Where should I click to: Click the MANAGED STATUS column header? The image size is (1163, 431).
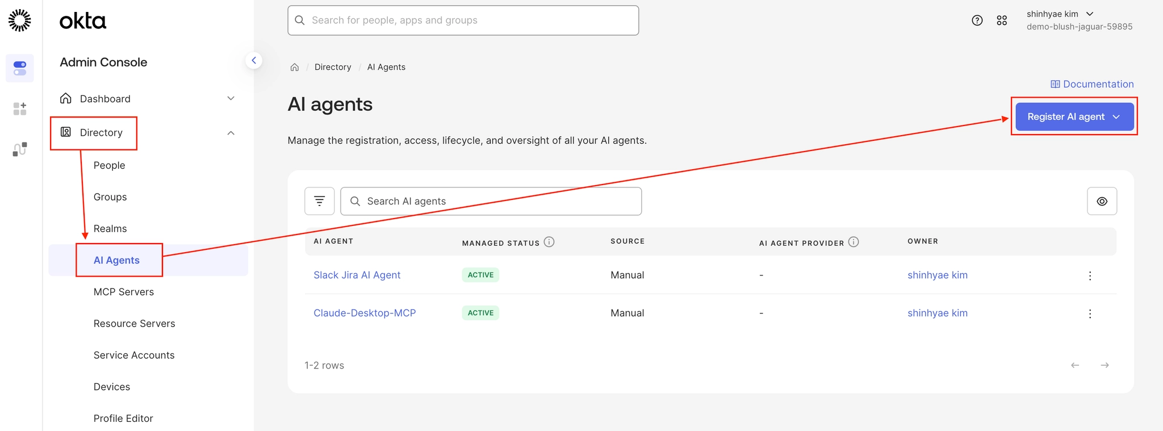click(501, 243)
